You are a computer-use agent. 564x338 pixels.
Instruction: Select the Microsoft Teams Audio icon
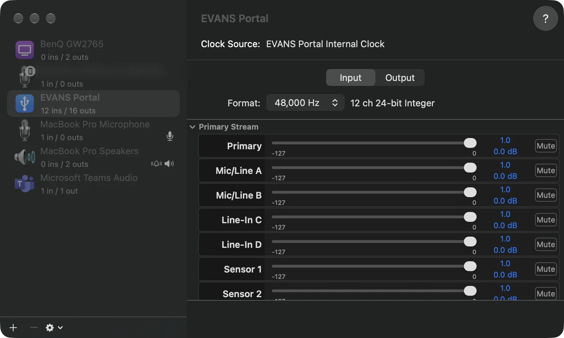click(x=25, y=184)
